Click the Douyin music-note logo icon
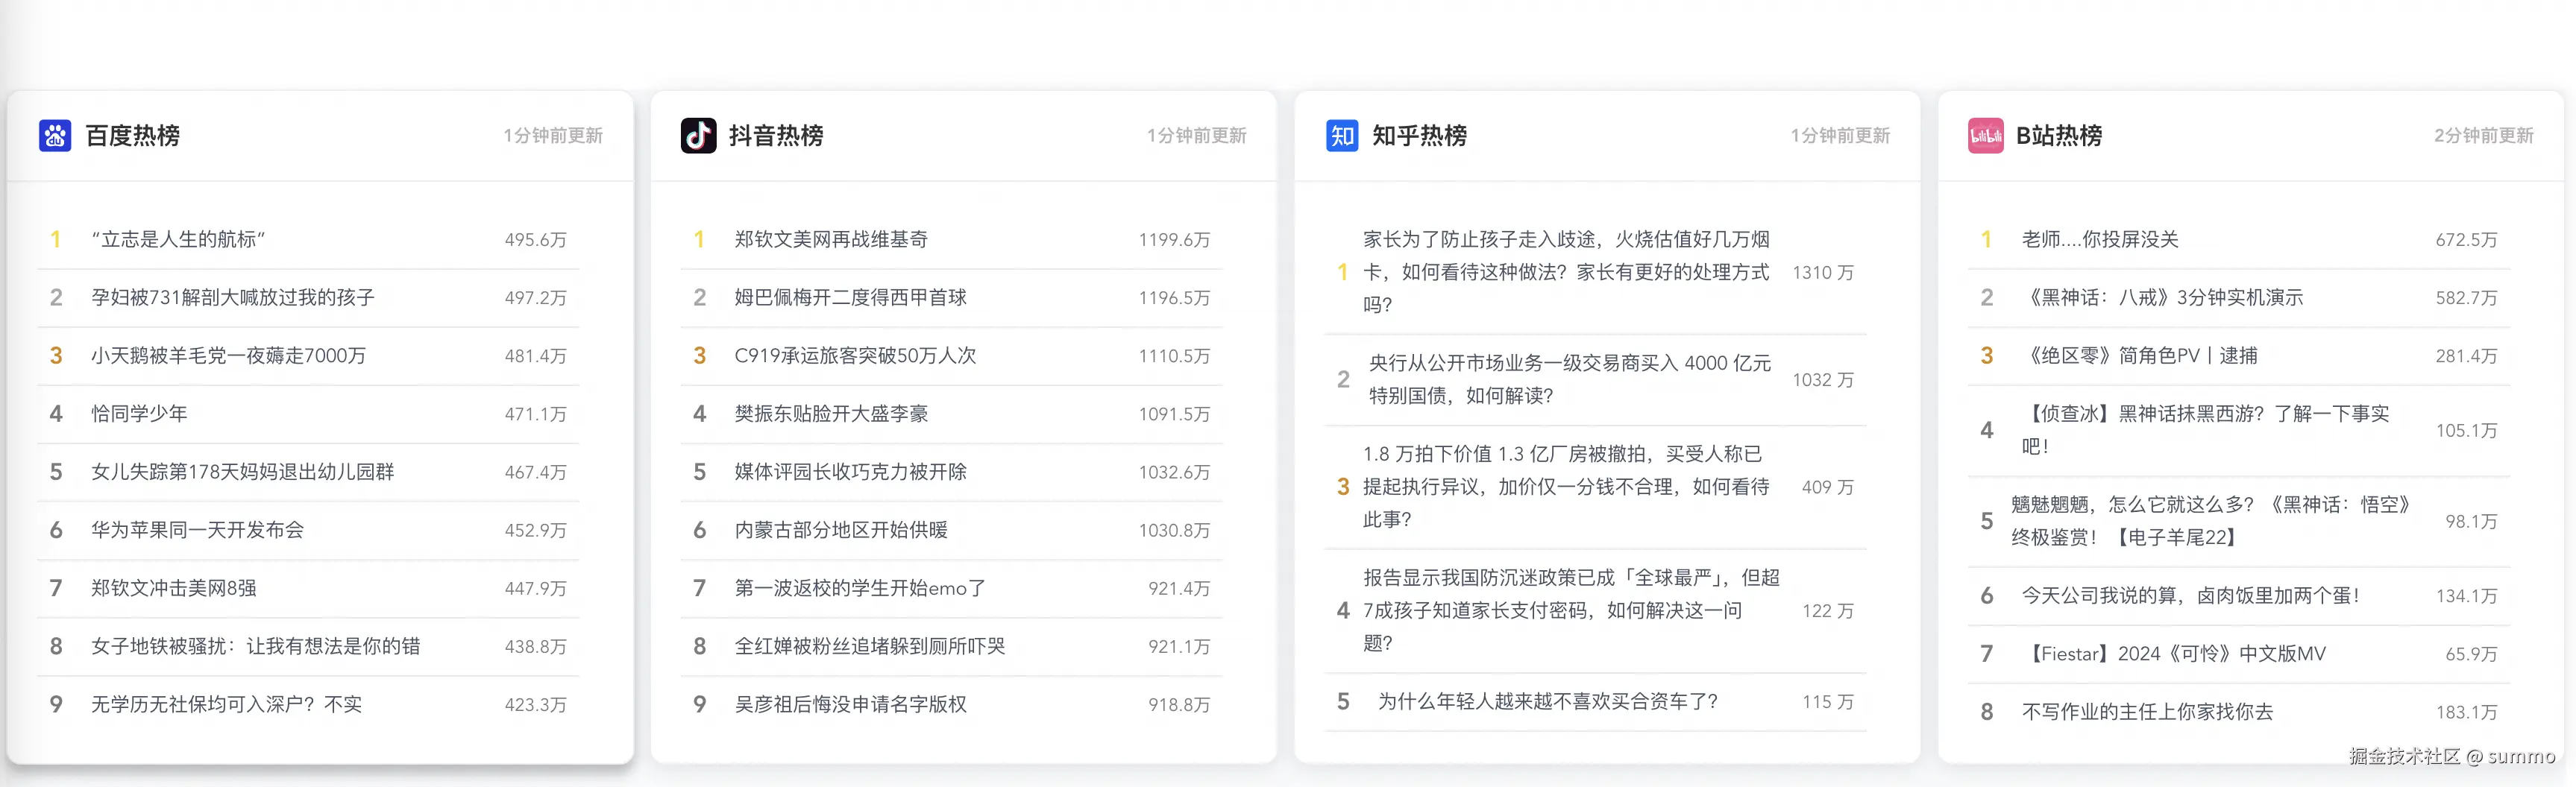 click(x=698, y=135)
